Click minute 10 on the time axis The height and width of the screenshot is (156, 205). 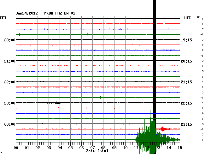tap(125, 148)
